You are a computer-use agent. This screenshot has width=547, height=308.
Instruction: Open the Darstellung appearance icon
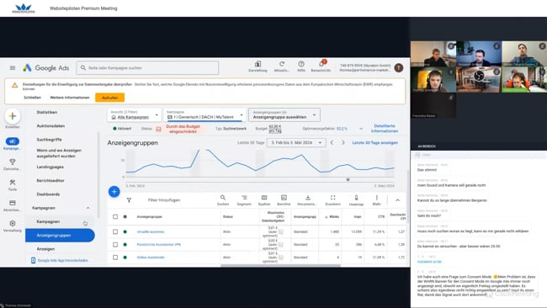pyautogui.click(x=258, y=64)
